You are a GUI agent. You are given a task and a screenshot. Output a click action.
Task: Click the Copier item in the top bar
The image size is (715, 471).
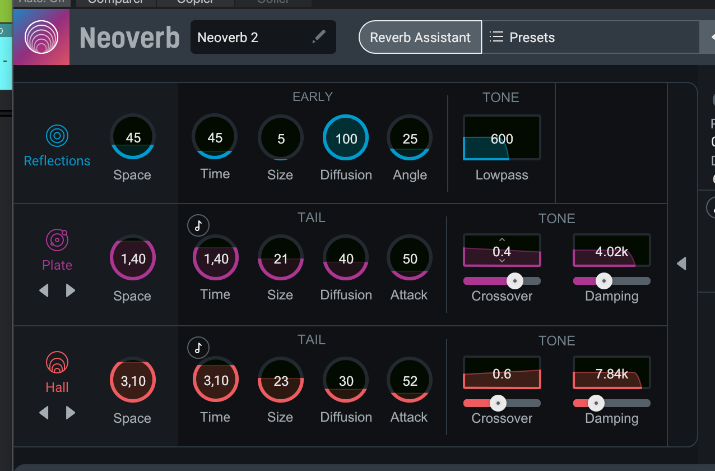point(195,3)
